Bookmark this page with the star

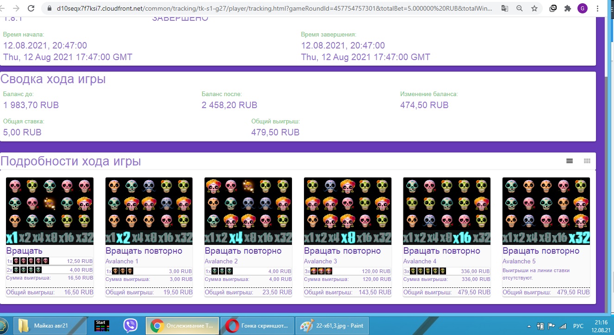tap(534, 8)
